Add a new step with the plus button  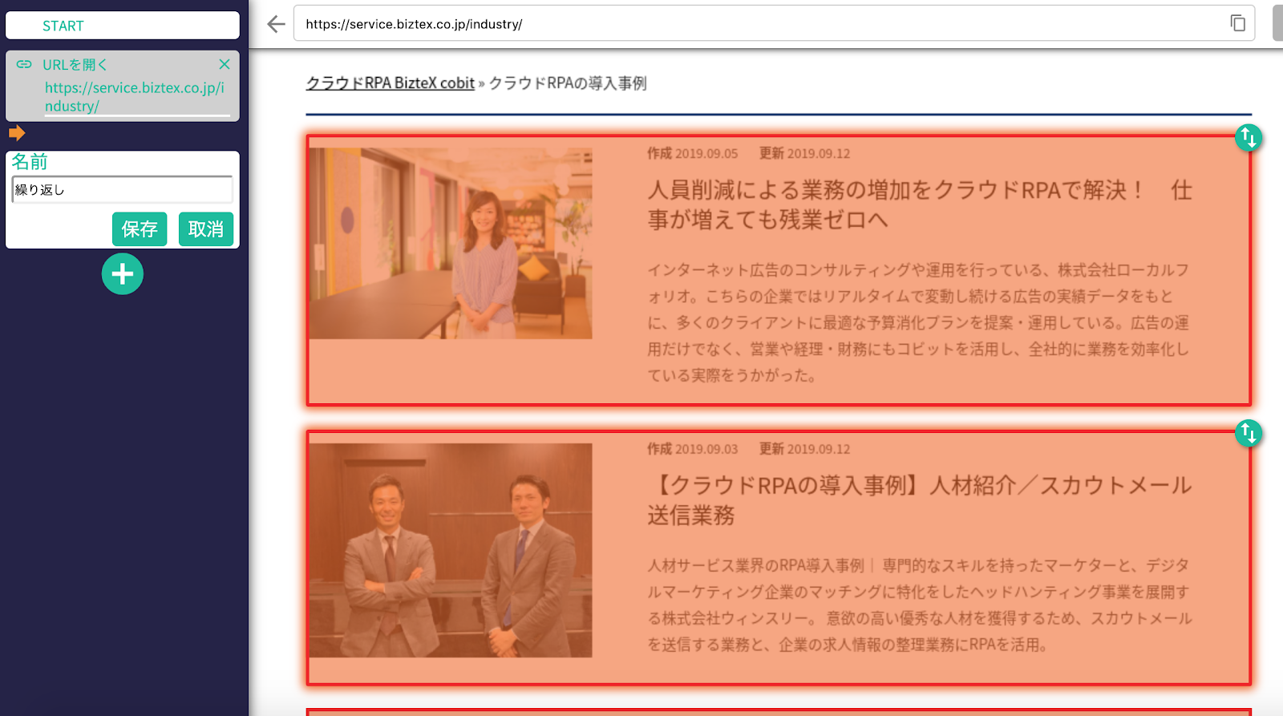coord(123,274)
